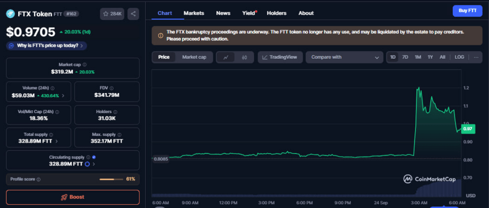Viewport: 489px width, 208px height.
Task: Click the Holders info icon
Action: click(115, 112)
